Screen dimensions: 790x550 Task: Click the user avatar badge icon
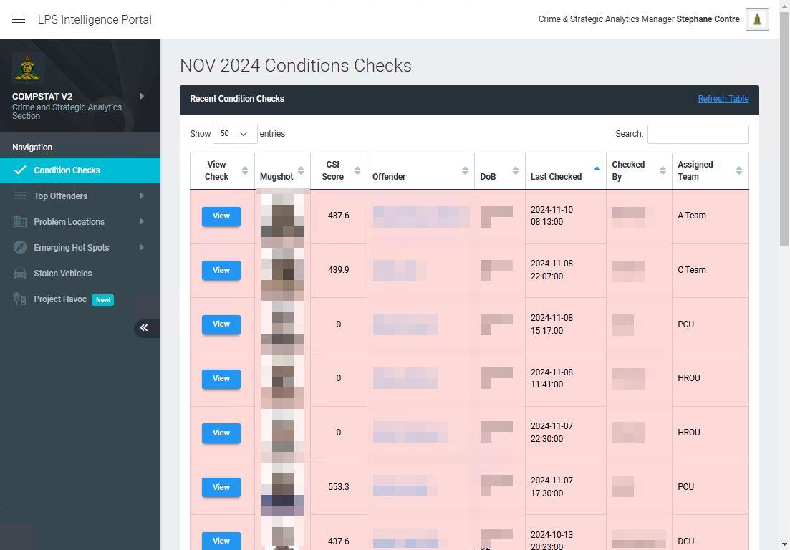tap(757, 19)
